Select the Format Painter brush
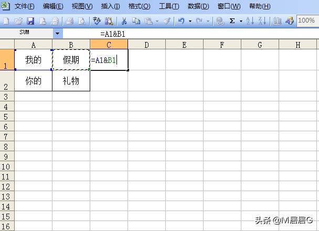The width and height of the screenshot is (319, 231). point(167,21)
